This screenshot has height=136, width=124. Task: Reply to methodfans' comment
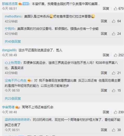[x=104, y=21]
